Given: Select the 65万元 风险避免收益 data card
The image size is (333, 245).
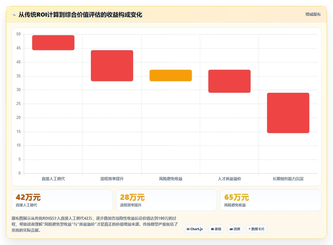Looking at the screenshot, I should pos(271,200).
